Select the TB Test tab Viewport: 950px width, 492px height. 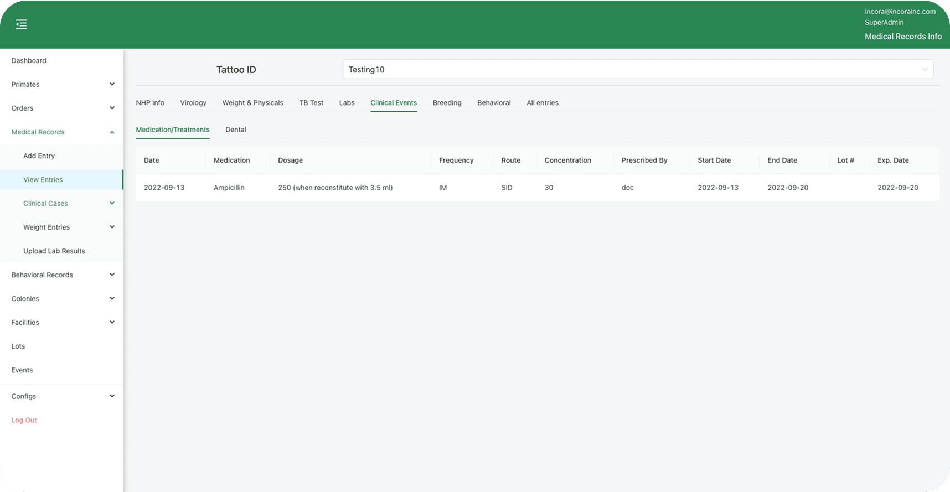311,103
